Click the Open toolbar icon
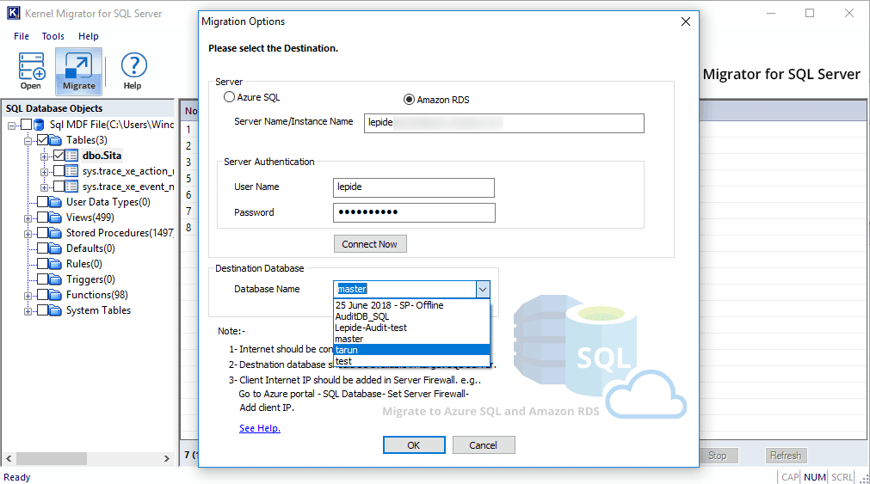 [31, 67]
